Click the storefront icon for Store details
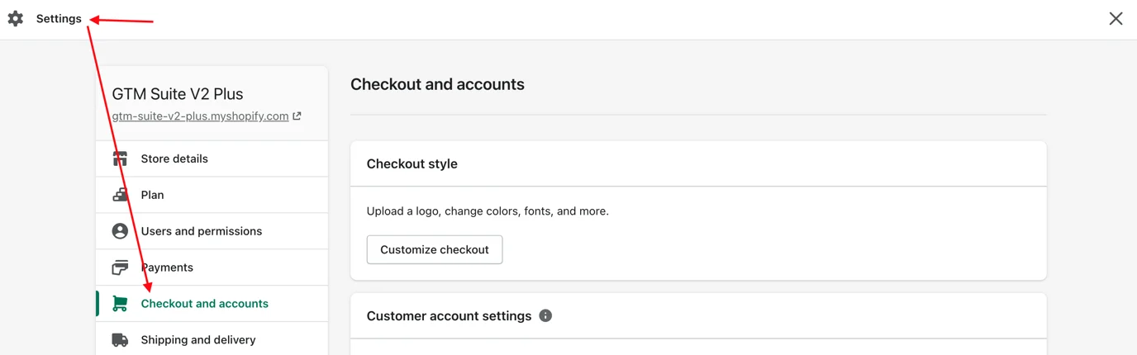 (120, 159)
